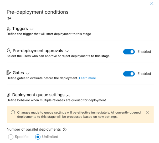This screenshot has height=143, width=159.
Task: Expand the Gates section chevron
Action: 28,73
